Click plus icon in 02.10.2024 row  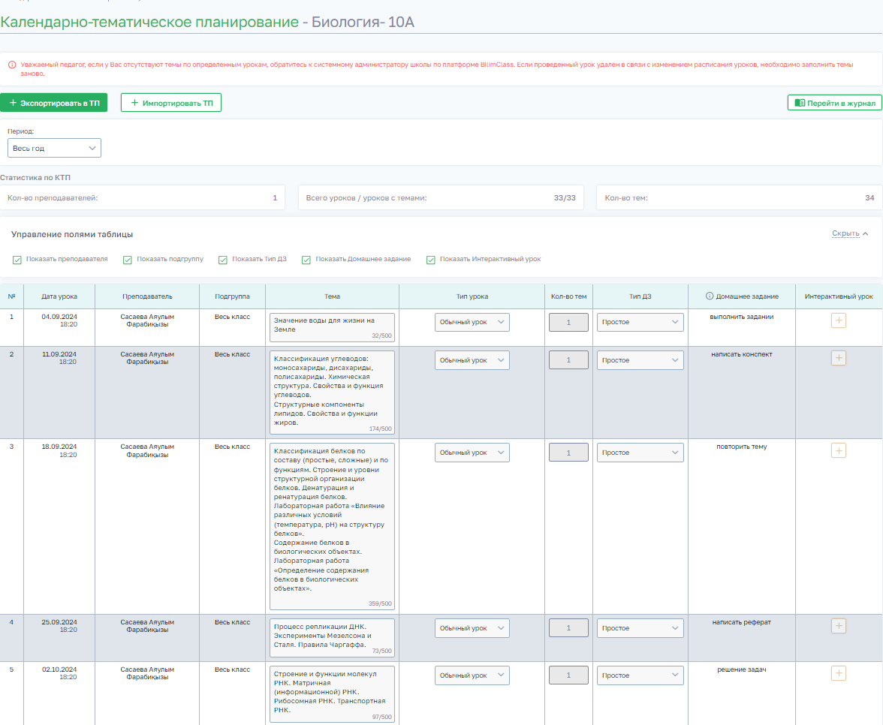tap(839, 673)
